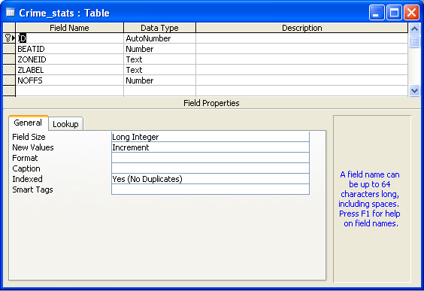Click the scroll down arrow of field grid
This screenshot has height=291, width=424.
click(x=414, y=90)
